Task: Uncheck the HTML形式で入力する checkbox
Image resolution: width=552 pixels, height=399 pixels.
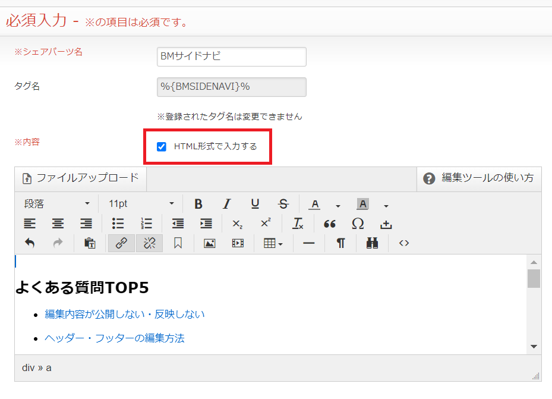Action: [x=161, y=147]
